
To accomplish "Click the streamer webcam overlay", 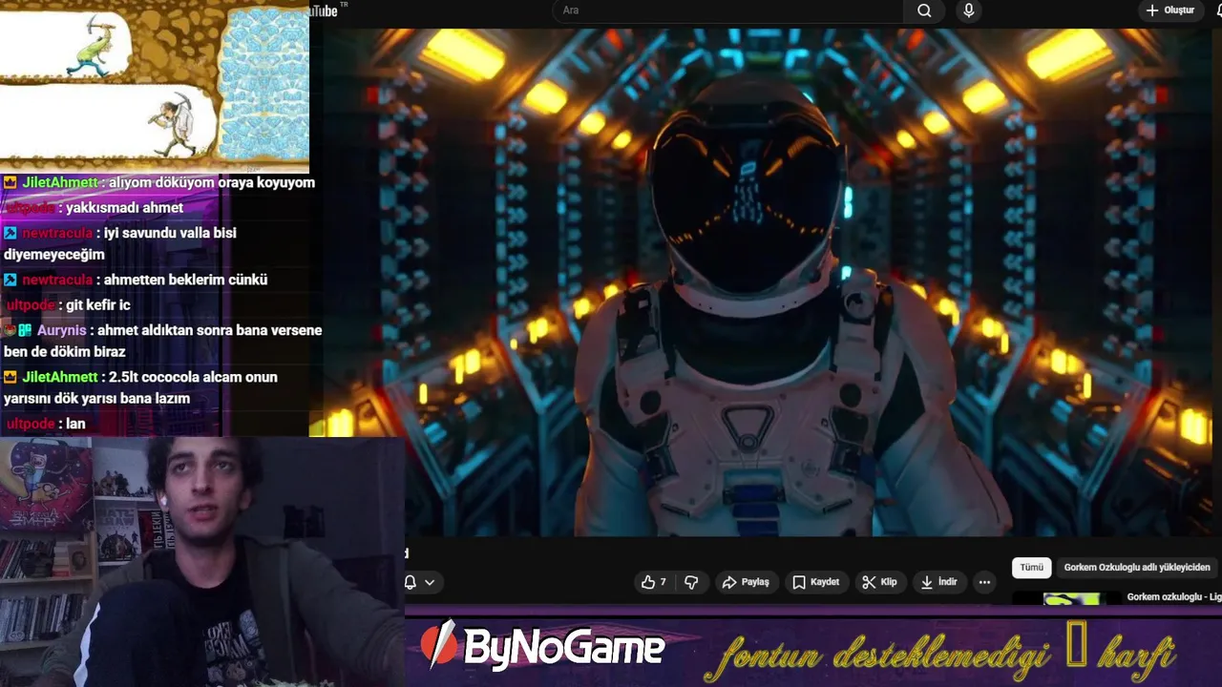I will tap(201, 562).
